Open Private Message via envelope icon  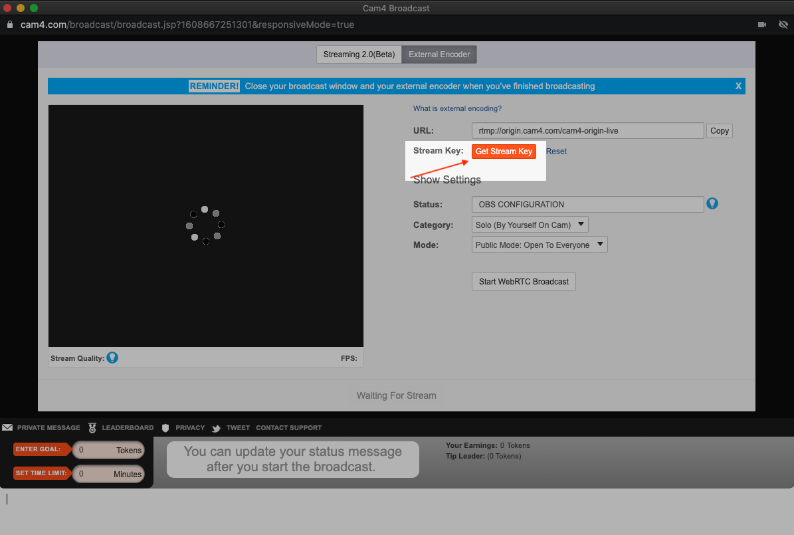[7, 427]
